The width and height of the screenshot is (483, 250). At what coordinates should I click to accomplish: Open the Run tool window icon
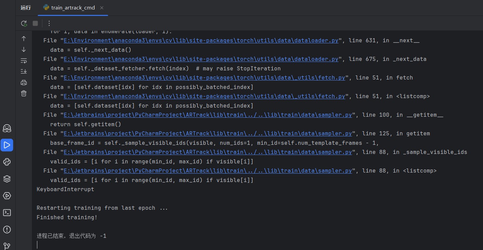click(7, 145)
